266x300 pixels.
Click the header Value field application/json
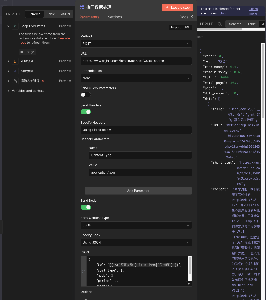pos(140,172)
